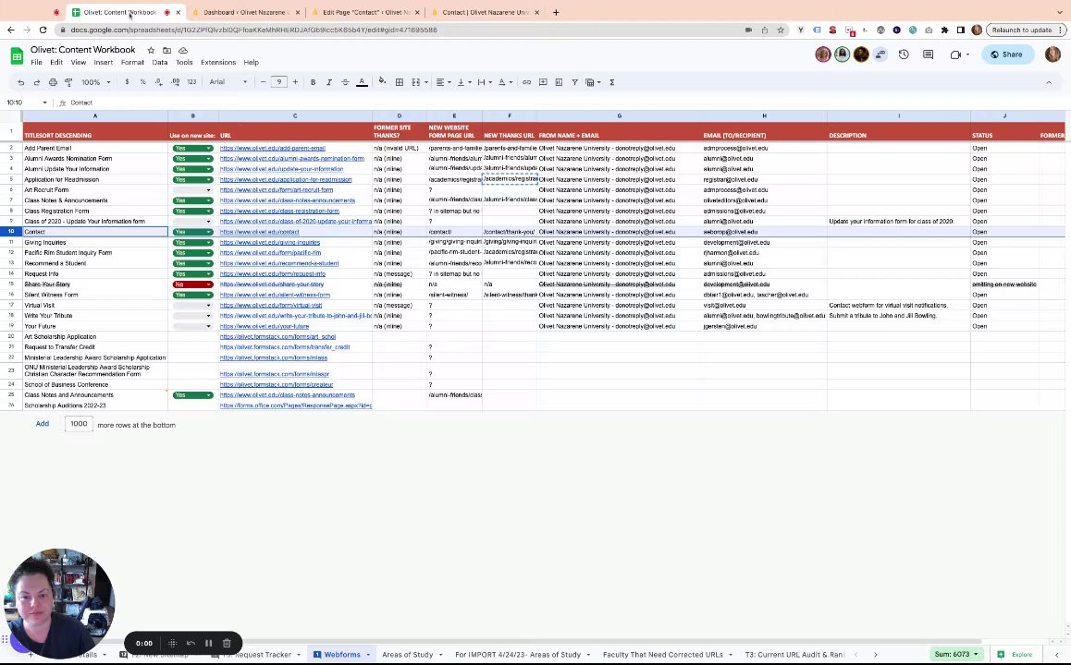Open the File menu

click(x=36, y=62)
